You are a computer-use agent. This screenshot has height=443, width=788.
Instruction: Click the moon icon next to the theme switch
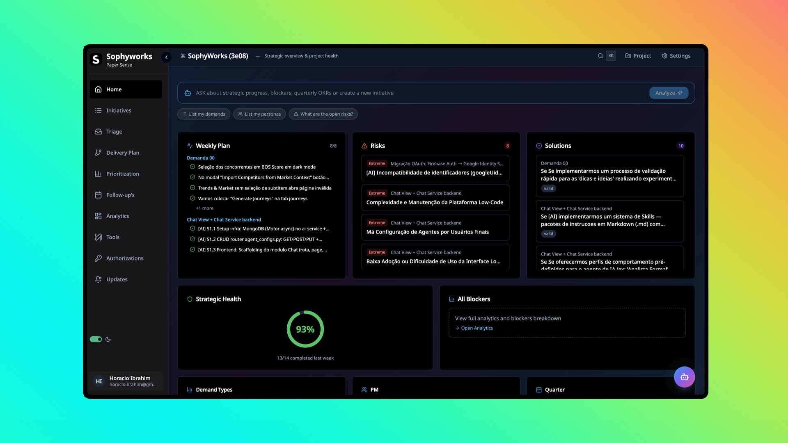[x=108, y=339]
